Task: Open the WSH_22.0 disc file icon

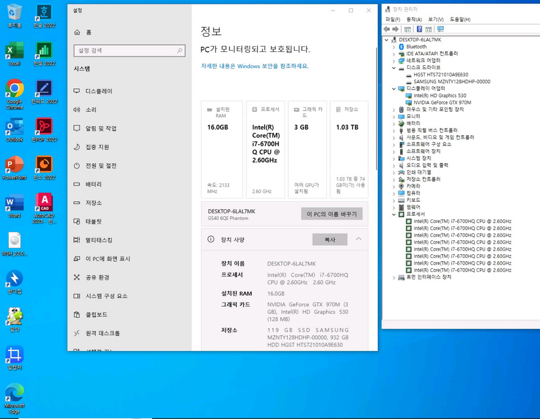Action: click(x=14, y=244)
